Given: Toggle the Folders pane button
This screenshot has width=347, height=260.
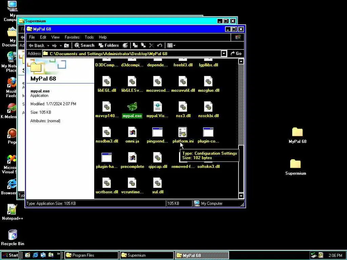Looking at the screenshot, I should 109,46.
